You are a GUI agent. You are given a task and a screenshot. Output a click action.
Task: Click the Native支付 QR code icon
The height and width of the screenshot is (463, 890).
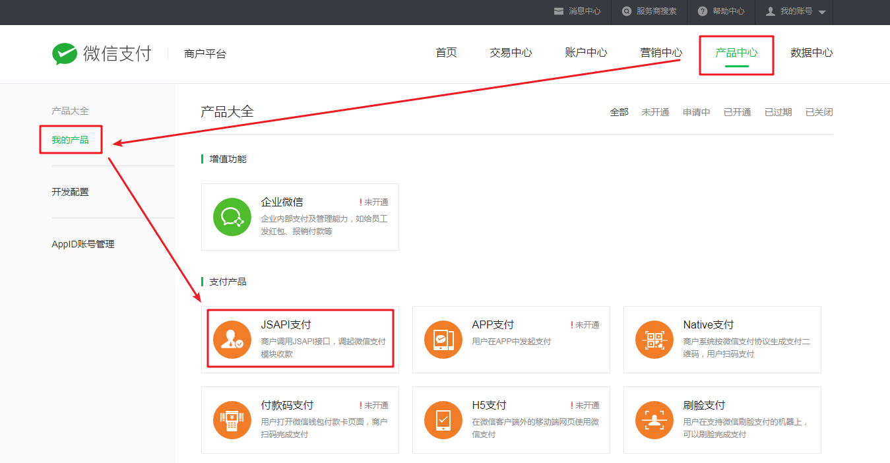coord(654,339)
